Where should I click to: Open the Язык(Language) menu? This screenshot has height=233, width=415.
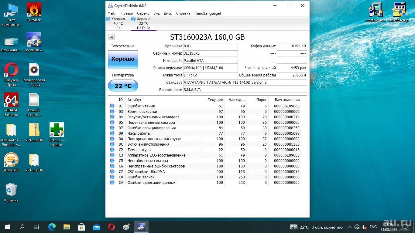(207, 13)
